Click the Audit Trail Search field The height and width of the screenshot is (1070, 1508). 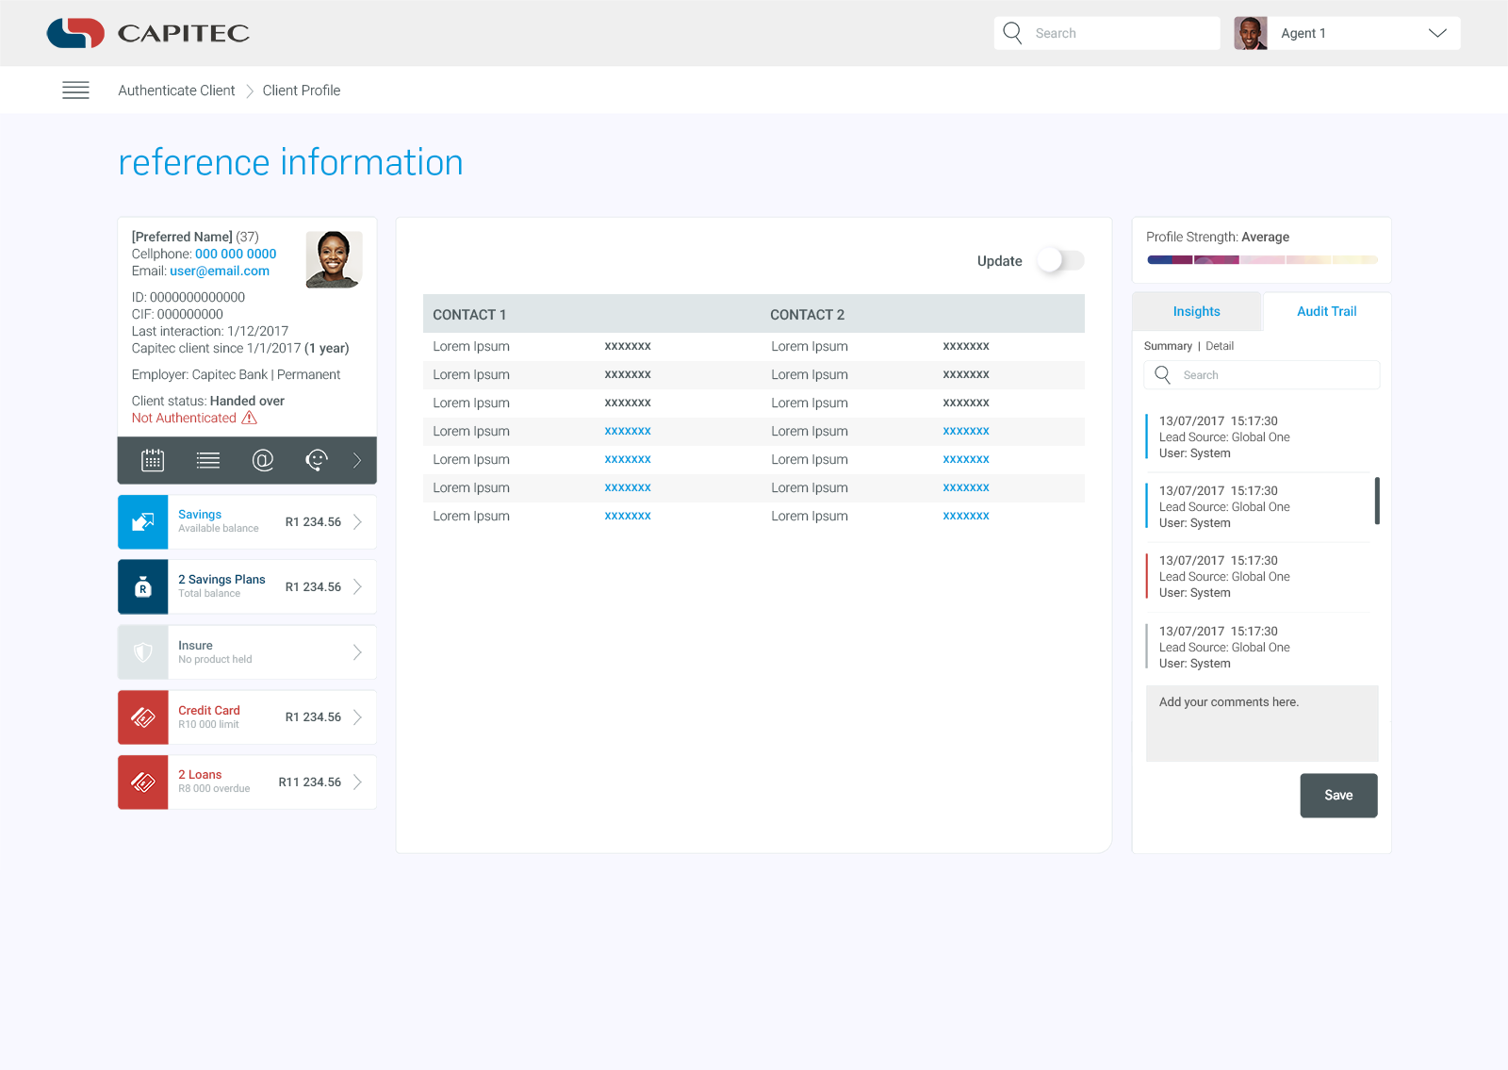tap(1262, 375)
